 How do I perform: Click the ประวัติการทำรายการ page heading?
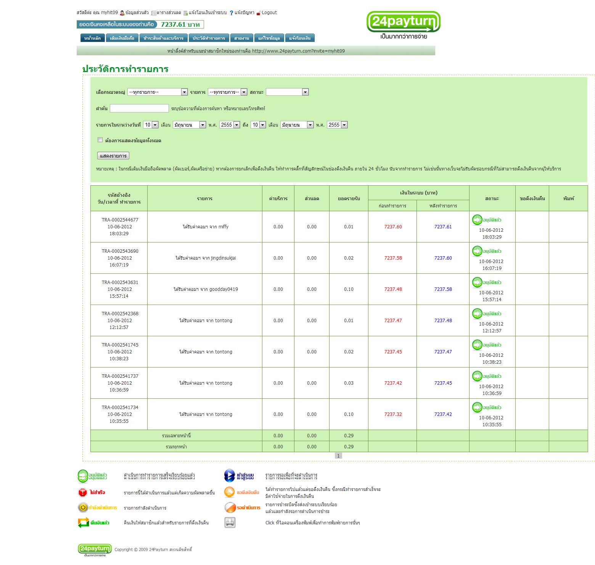tap(125, 69)
